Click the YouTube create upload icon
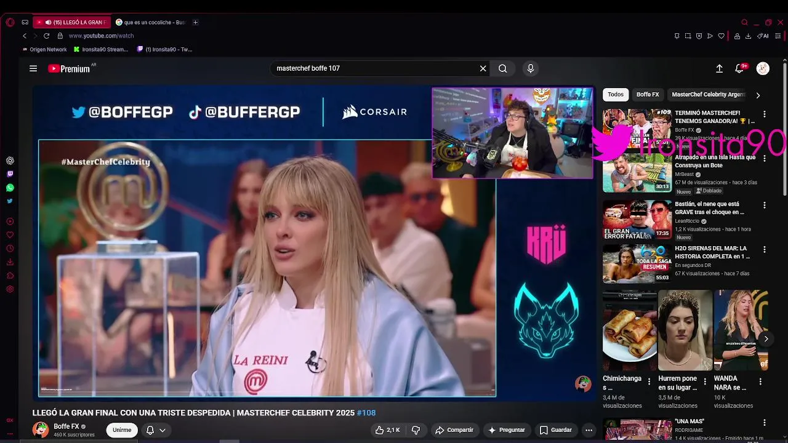This screenshot has width=788, height=443. pos(719,68)
